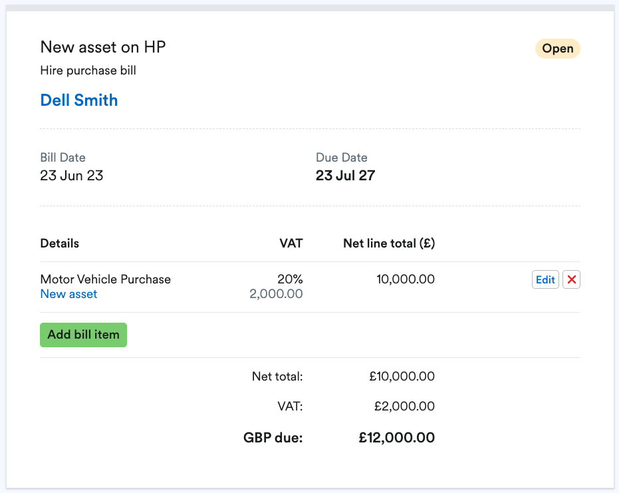Delete the Motor Vehicle Purchase line item
The height and width of the screenshot is (493, 619).
click(x=571, y=279)
